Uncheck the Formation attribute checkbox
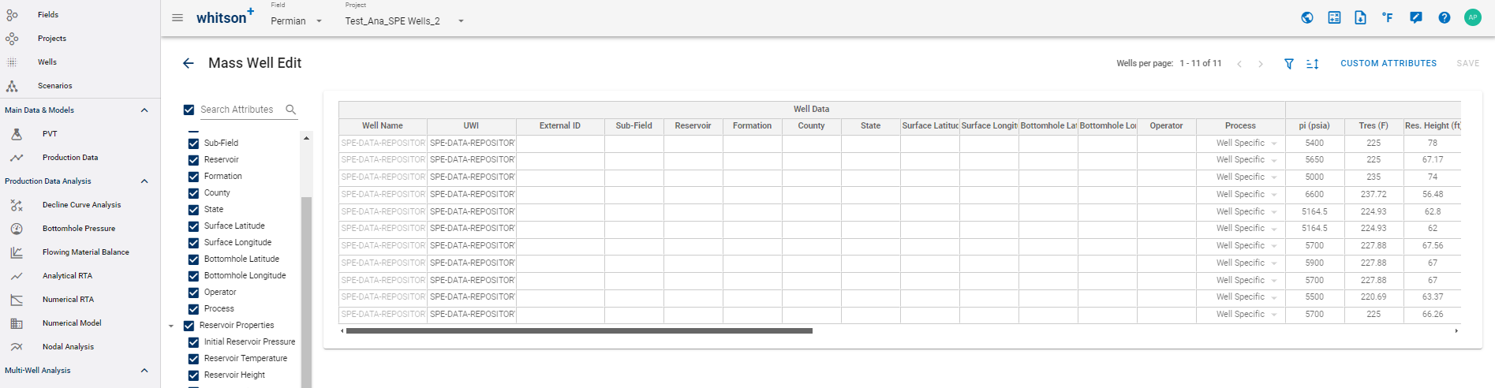 pos(193,177)
